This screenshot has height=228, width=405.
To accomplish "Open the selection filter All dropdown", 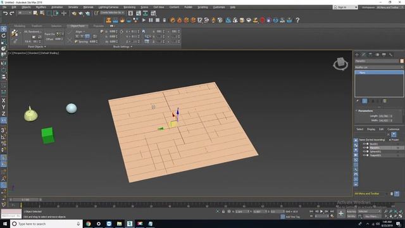I will [x=25, y=13].
